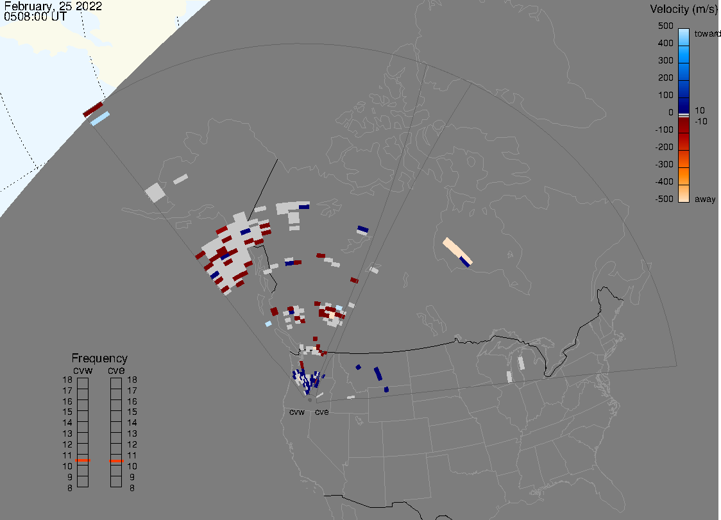The image size is (721, 520).
Task: Click the 400 velocity scale label
Action: [665, 43]
